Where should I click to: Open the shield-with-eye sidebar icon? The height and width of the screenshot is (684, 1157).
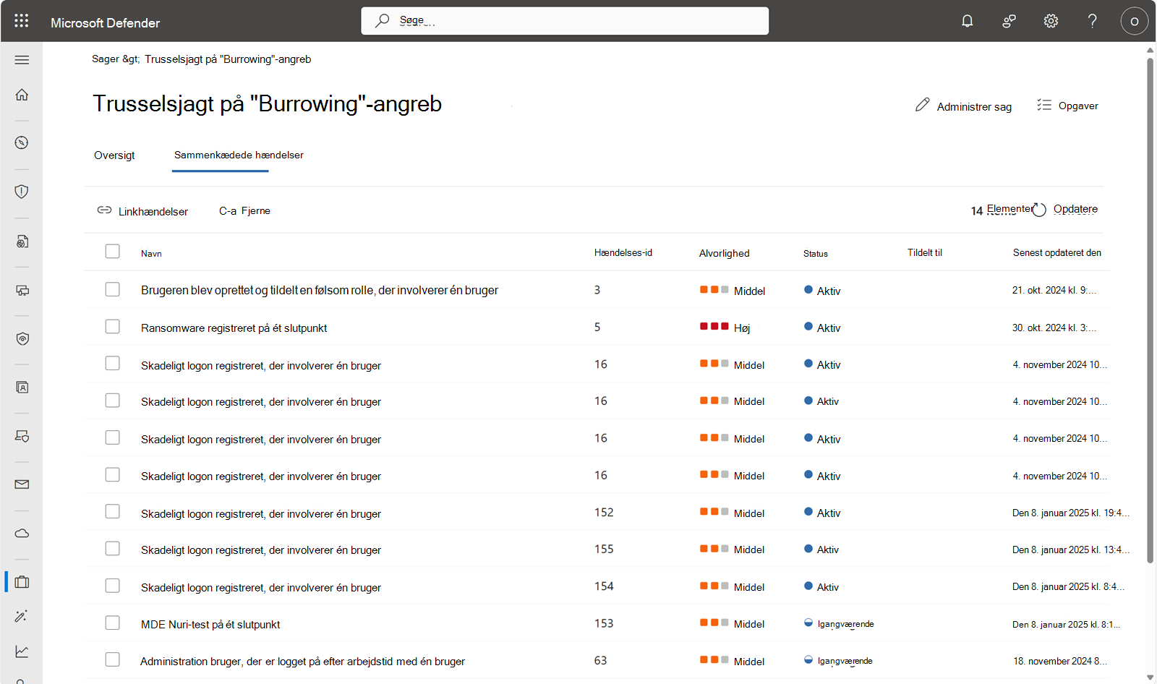(22, 338)
